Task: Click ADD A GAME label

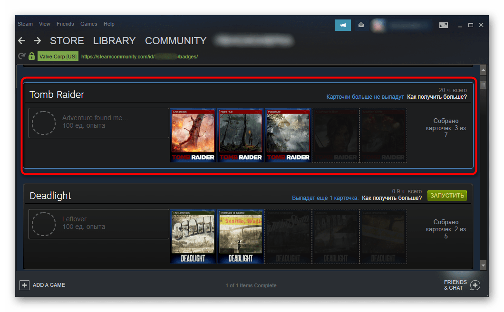Action: coord(49,285)
